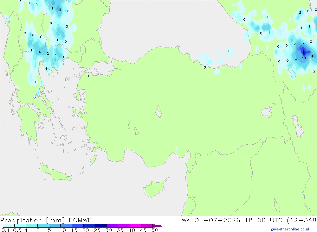Click the 1–2 mm legend color swatch

(x=32, y=226)
